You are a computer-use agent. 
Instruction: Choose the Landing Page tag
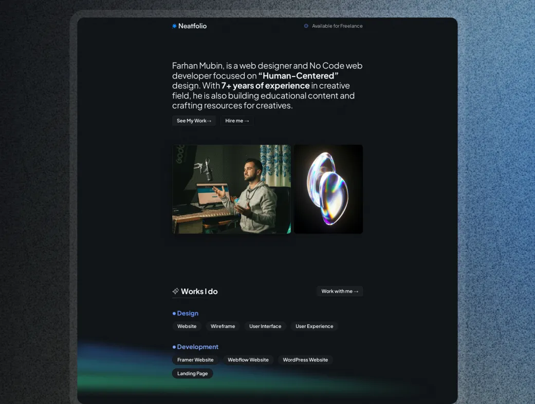click(192, 374)
